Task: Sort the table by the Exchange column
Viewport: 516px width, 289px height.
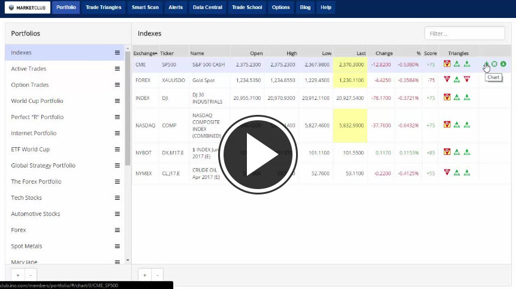Action: [x=145, y=53]
